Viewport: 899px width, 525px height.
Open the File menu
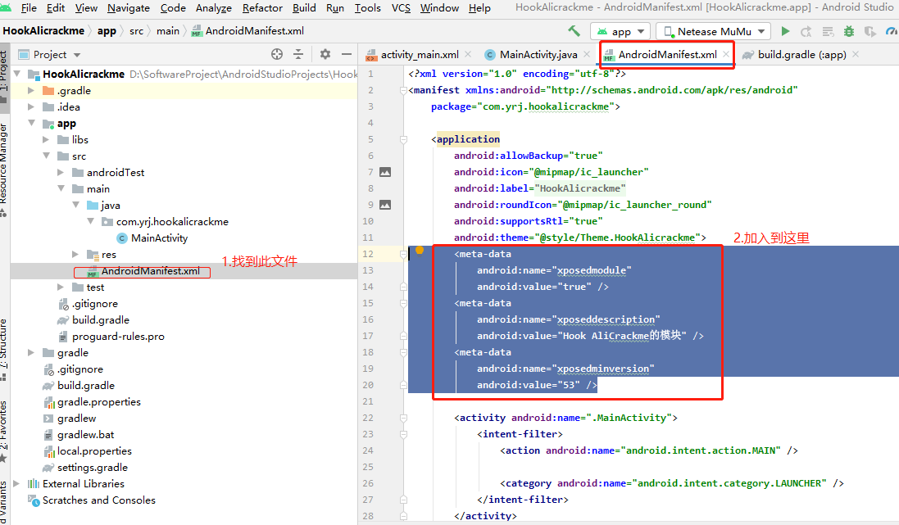(29, 8)
